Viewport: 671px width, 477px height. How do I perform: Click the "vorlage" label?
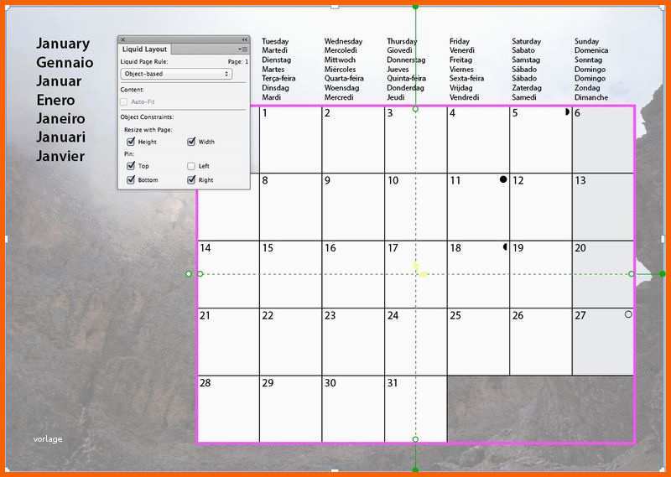pos(48,439)
